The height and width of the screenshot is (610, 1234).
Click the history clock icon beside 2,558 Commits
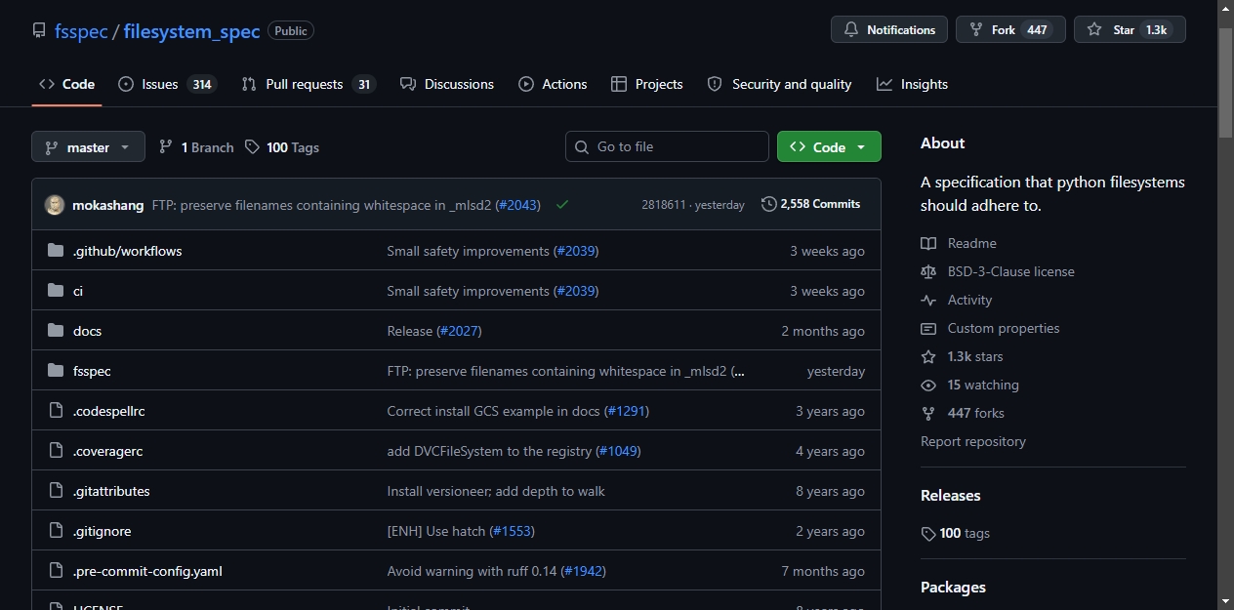(x=769, y=204)
